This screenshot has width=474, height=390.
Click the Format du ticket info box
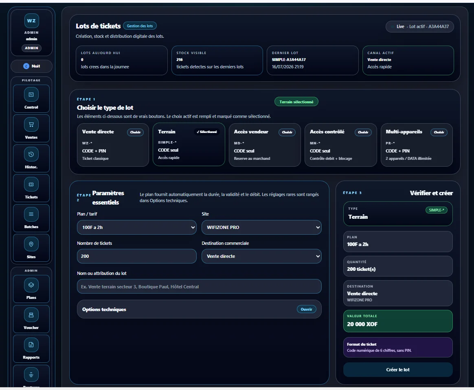click(x=398, y=347)
